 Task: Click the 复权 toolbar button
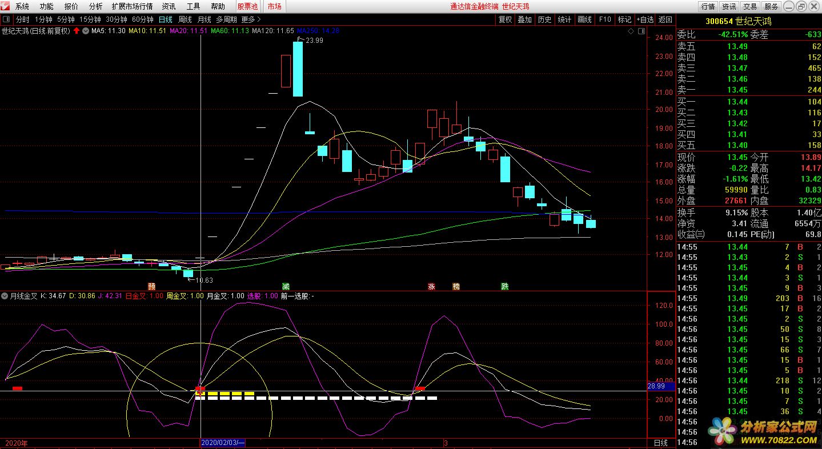click(x=505, y=19)
